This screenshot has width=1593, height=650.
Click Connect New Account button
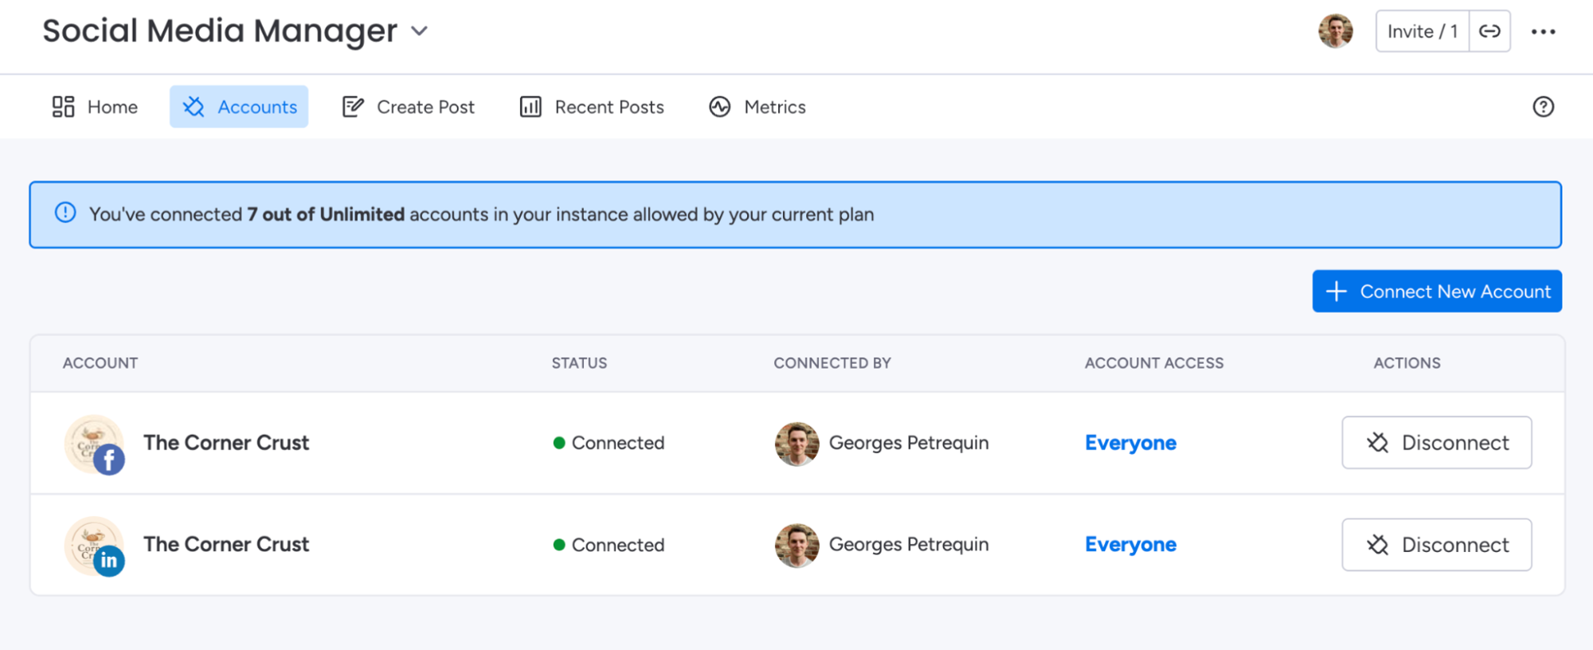[1437, 292]
